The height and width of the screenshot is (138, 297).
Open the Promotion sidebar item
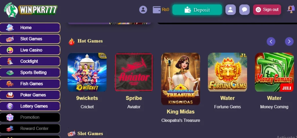pyautogui.click(x=30, y=117)
